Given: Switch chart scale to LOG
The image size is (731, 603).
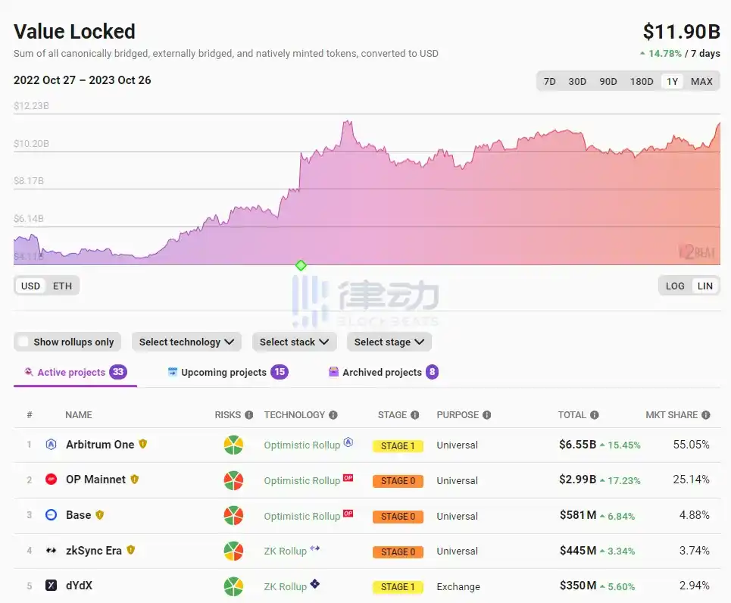Looking at the screenshot, I should click(675, 286).
